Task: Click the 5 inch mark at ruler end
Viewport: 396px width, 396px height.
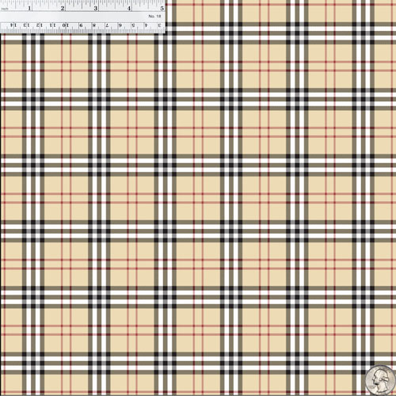Action: pyautogui.click(x=162, y=8)
